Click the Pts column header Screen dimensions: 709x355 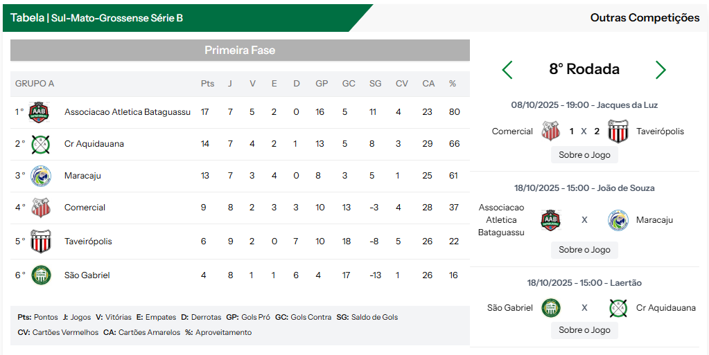click(x=207, y=84)
